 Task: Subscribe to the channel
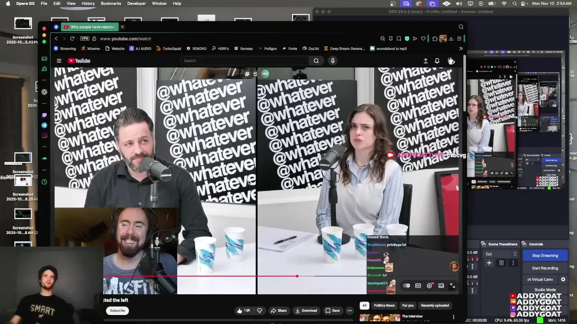(117, 310)
